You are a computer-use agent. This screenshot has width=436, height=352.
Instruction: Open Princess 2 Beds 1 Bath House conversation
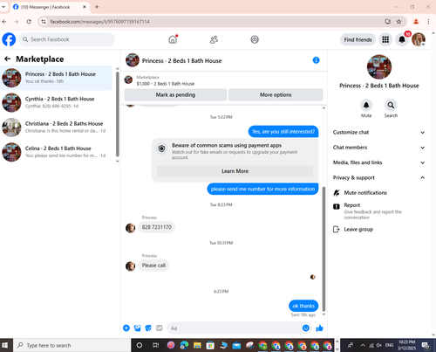tap(57, 78)
